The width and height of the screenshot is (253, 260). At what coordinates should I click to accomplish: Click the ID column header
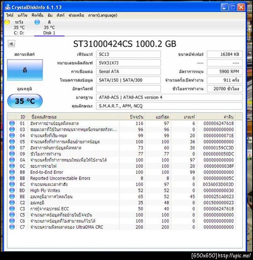[x=22, y=117]
